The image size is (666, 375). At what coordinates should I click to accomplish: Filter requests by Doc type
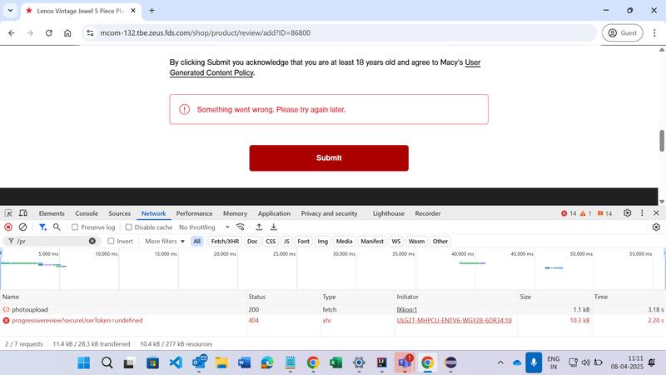pyautogui.click(x=252, y=241)
